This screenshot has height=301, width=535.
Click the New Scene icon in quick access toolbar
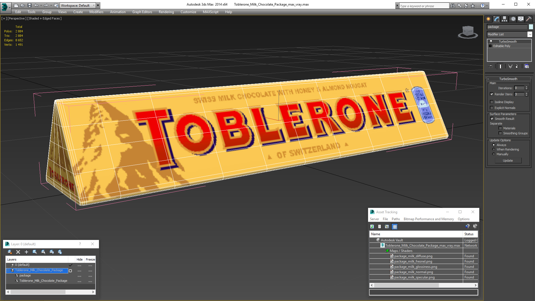tap(16, 5)
